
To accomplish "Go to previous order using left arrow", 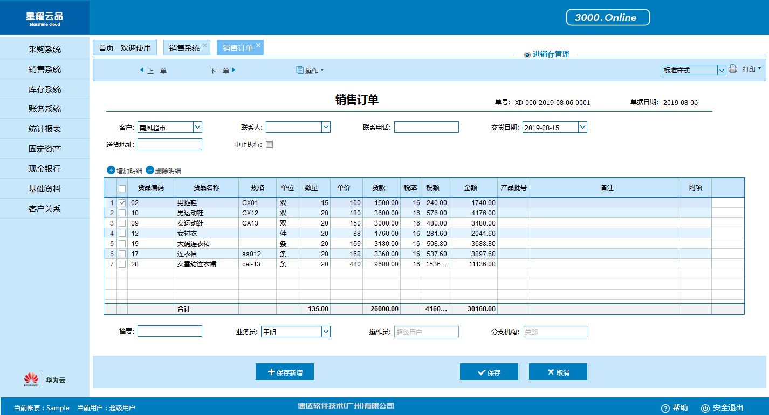I will tap(142, 70).
